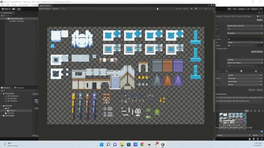Click the SampleScene scene icon
The width and height of the screenshot is (264, 148).
tap(8, 18)
